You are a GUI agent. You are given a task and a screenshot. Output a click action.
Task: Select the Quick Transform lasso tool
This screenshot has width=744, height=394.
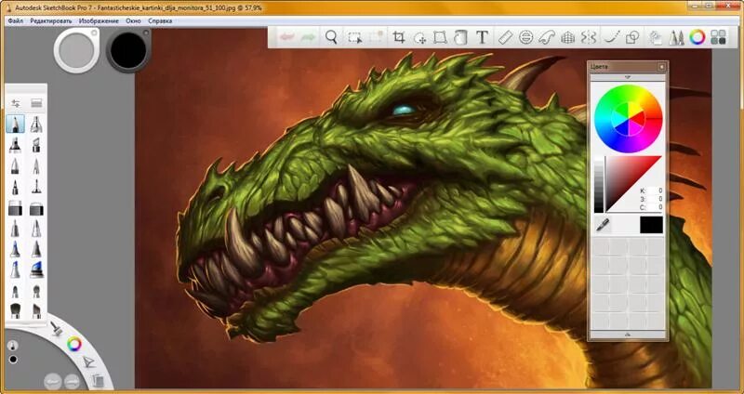(x=419, y=38)
